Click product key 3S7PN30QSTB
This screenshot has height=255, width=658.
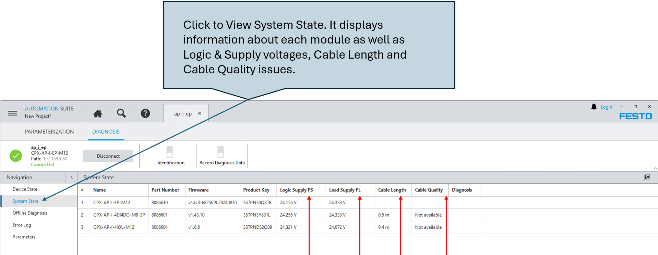257,203
